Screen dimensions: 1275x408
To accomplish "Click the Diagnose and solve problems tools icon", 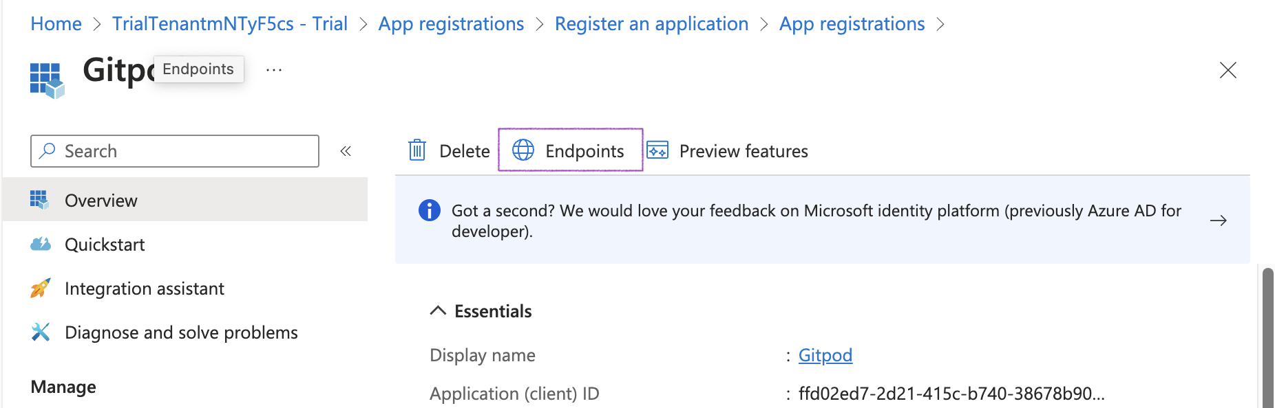I will tap(41, 332).
